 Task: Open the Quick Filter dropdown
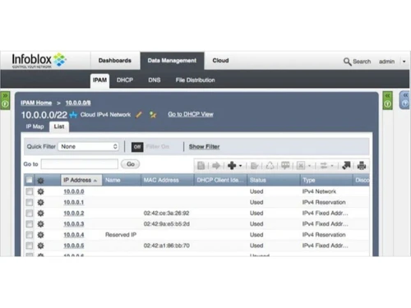(x=89, y=146)
